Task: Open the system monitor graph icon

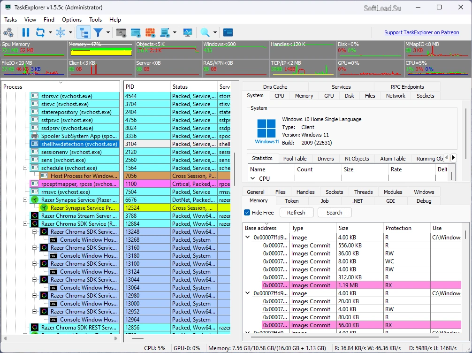Action: (188, 32)
